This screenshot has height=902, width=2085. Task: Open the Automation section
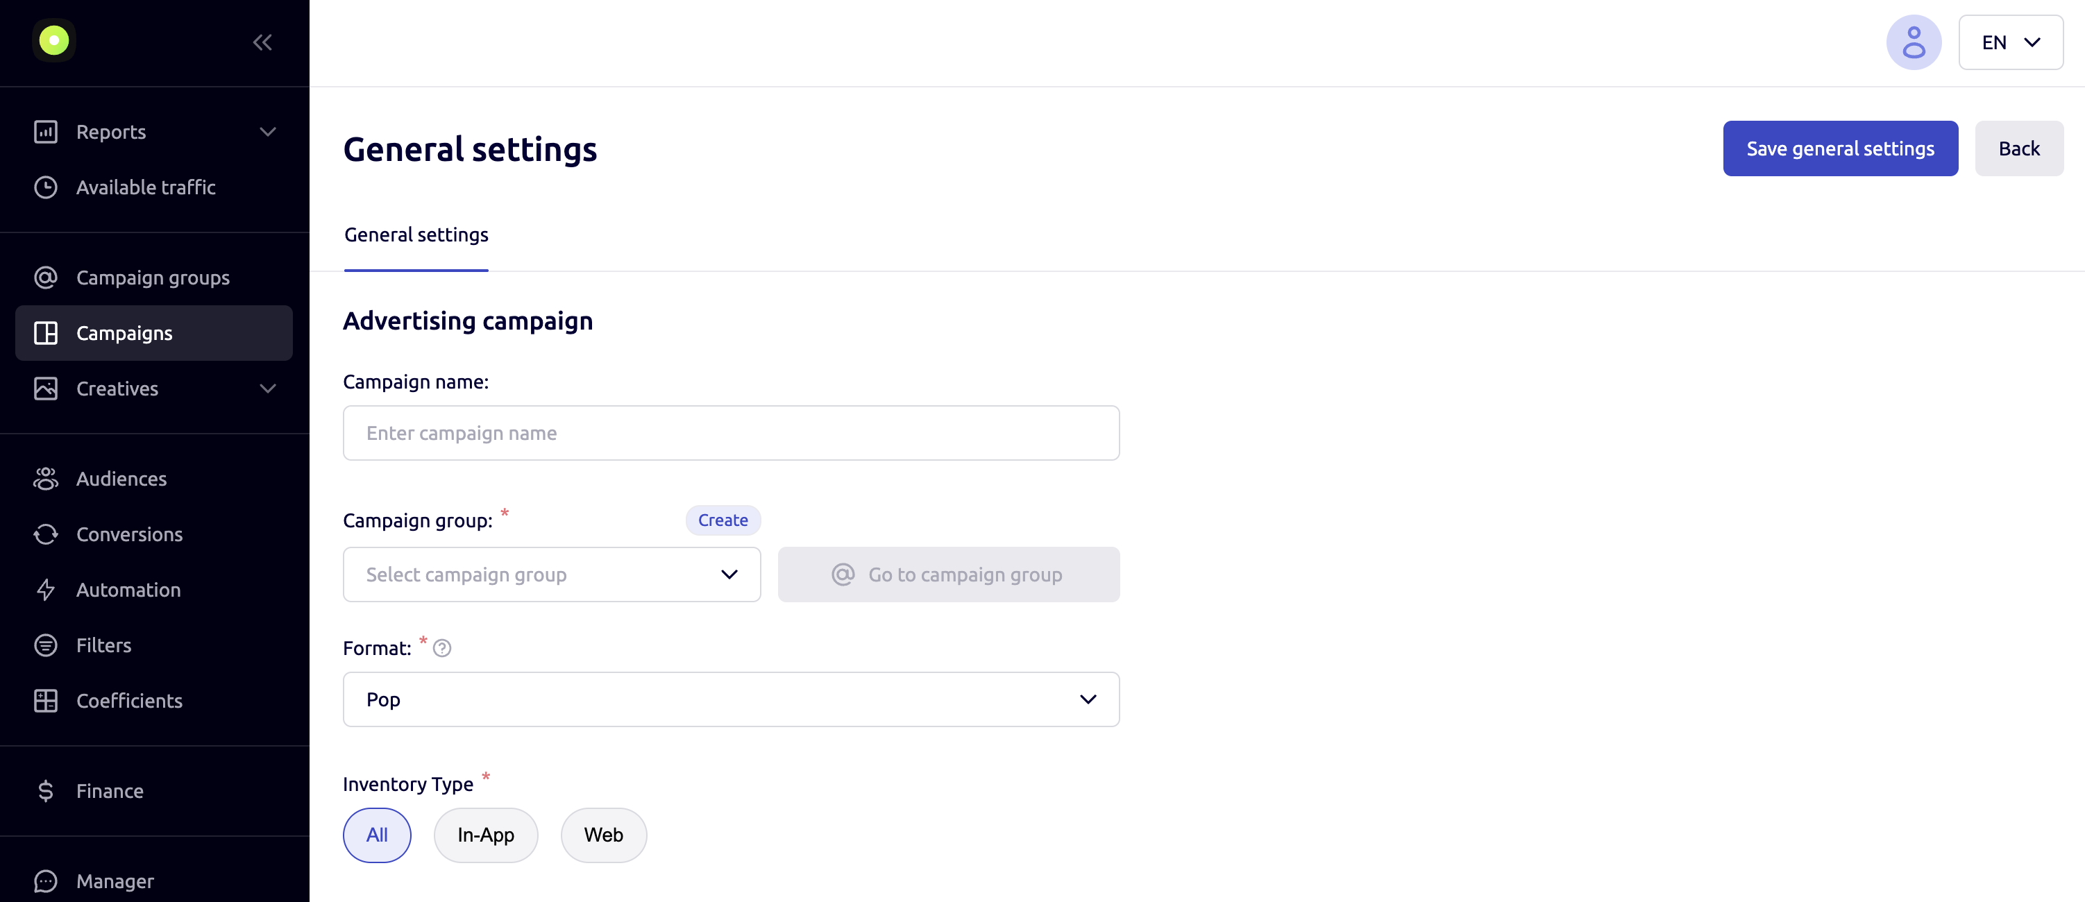pos(130,590)
